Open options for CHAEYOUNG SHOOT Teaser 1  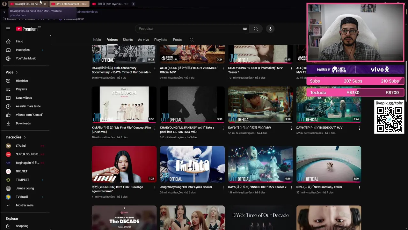pos(291,69)
